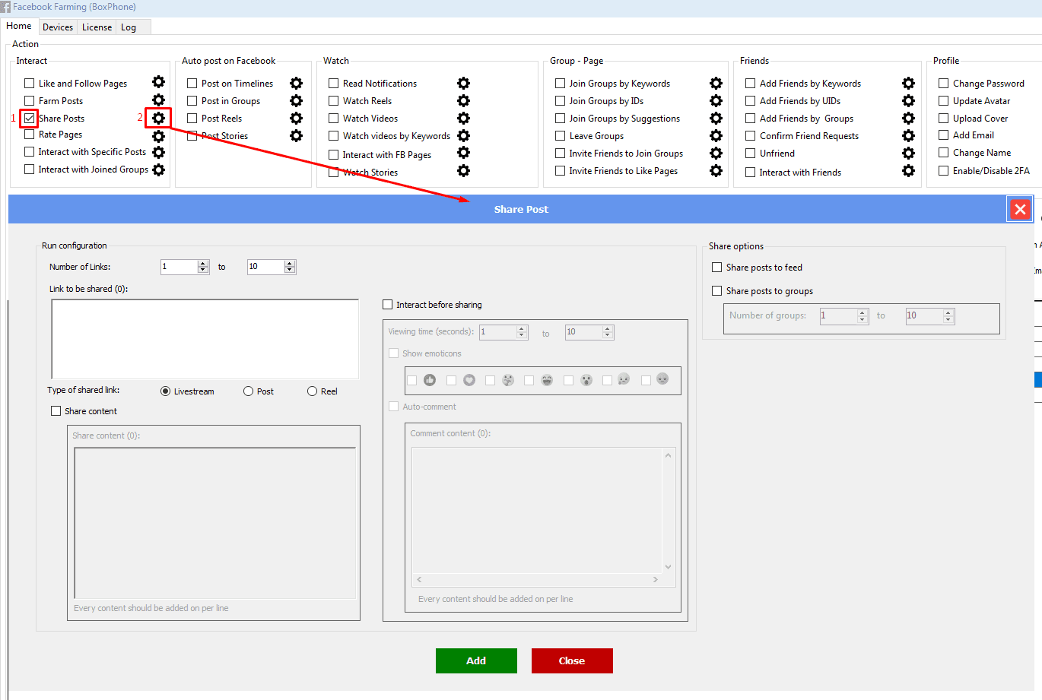Click inside the Link to be shared textbox
Viewport: 1042px width, 700px height.
(x=205, y=338)
